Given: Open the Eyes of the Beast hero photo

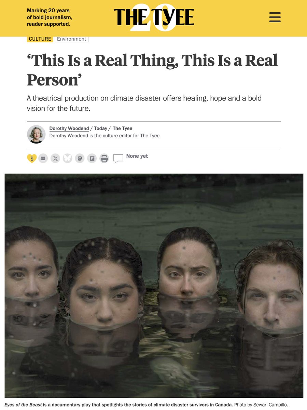Looking at the screenshot, I should [154, 286].
